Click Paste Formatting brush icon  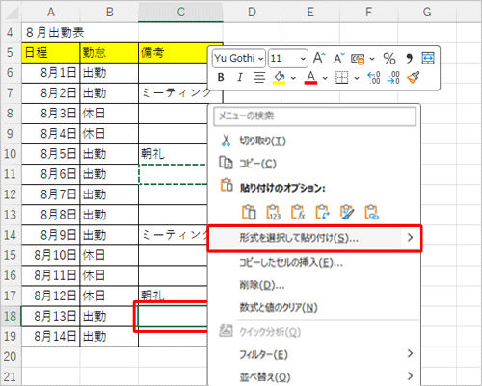pyautogui.click(x=347, y=212)
